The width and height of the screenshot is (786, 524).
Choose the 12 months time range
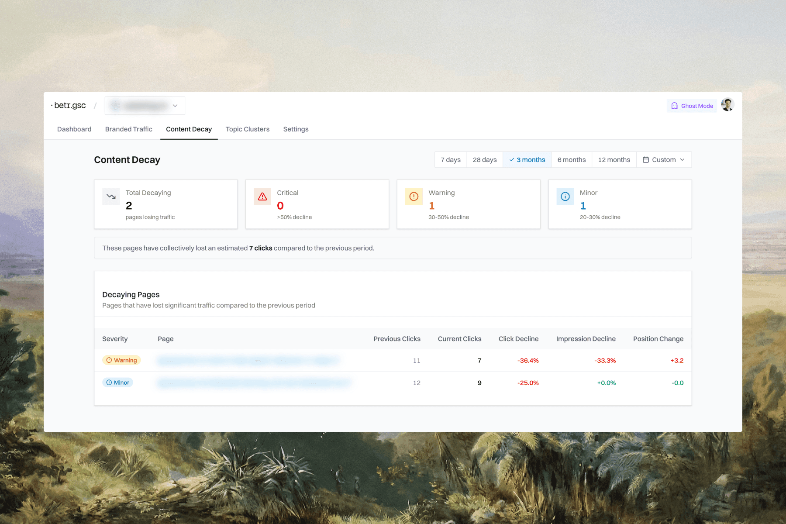[614, 160]
